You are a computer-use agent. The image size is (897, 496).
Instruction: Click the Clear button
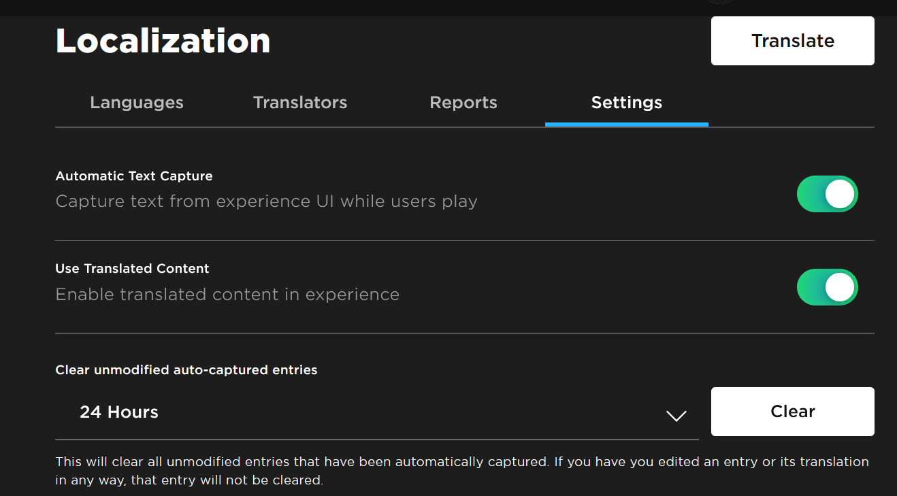792,411
